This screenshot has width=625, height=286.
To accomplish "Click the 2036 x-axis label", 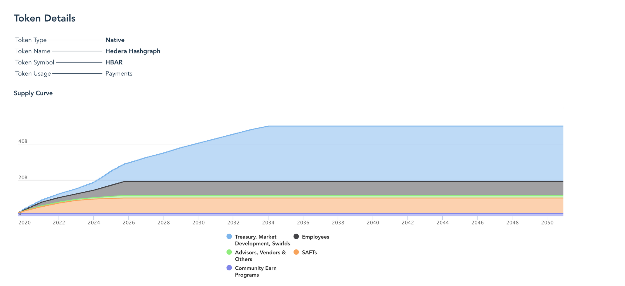I will click(303, 223).
